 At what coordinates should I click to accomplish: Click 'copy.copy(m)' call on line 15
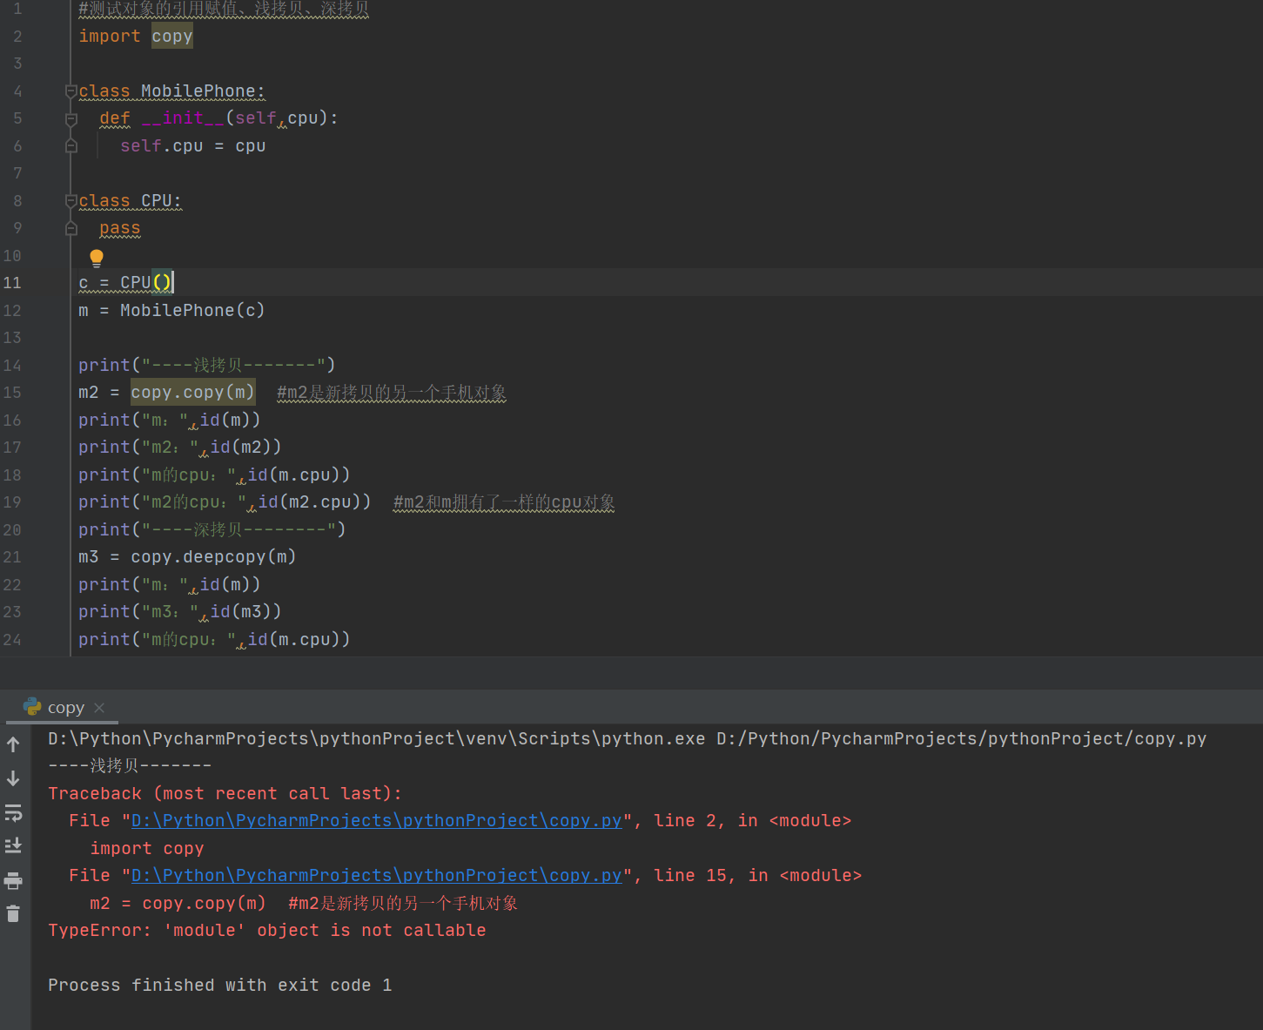pyautogui.click(x=193, y=393)
